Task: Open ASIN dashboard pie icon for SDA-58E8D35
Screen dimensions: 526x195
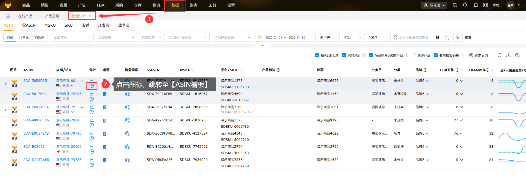Action: pos(92,86)
